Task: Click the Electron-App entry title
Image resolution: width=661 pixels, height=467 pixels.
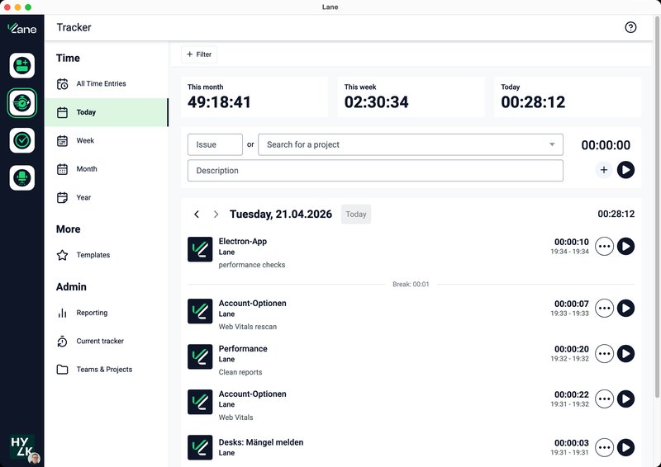Action: [243, 241]
